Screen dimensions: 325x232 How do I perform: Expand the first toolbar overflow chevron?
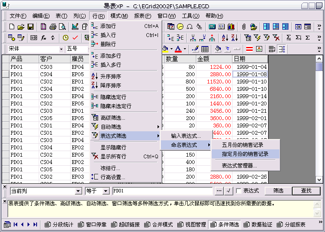tap(319, 27)
